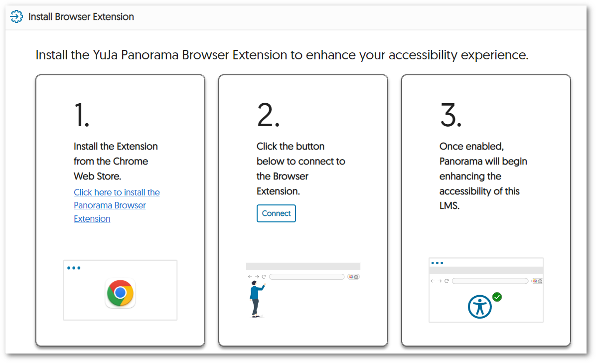The height and width of the screenshot is (363, 596).
Task: Click the extension icons pill in step 2 illustration
Action: tap(354, 277)
